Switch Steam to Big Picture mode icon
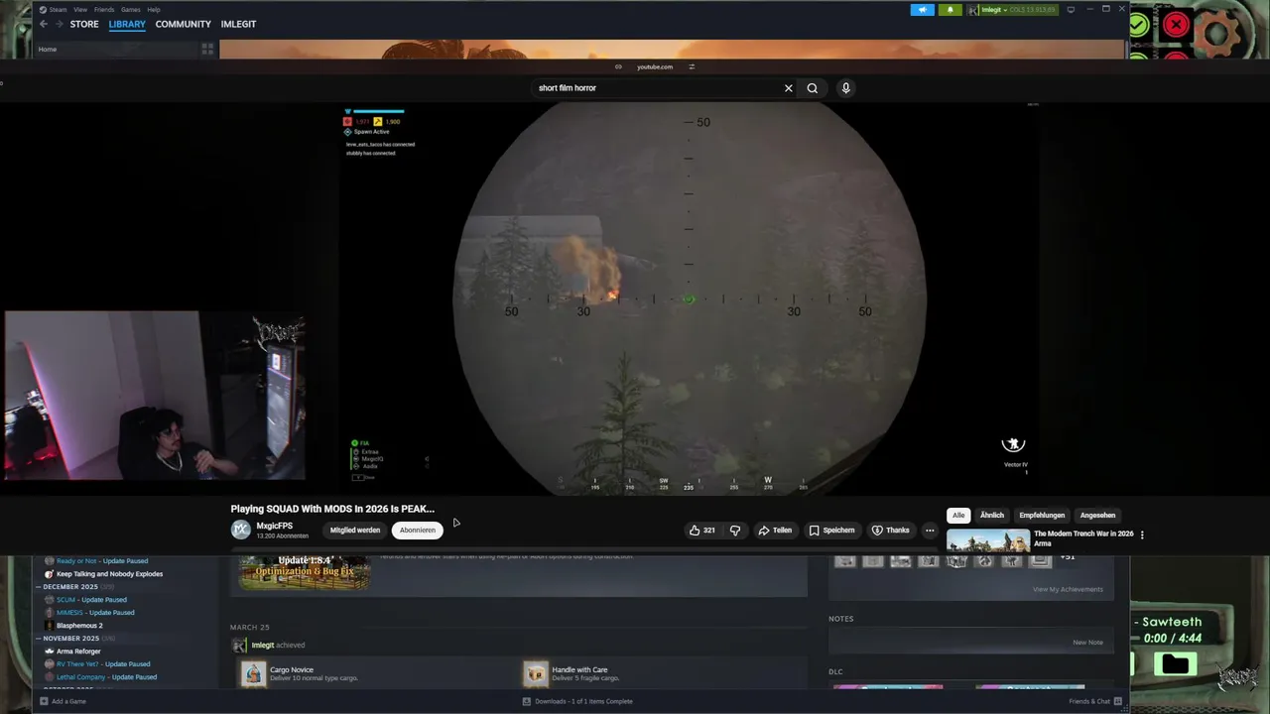 click(1072, 10)
